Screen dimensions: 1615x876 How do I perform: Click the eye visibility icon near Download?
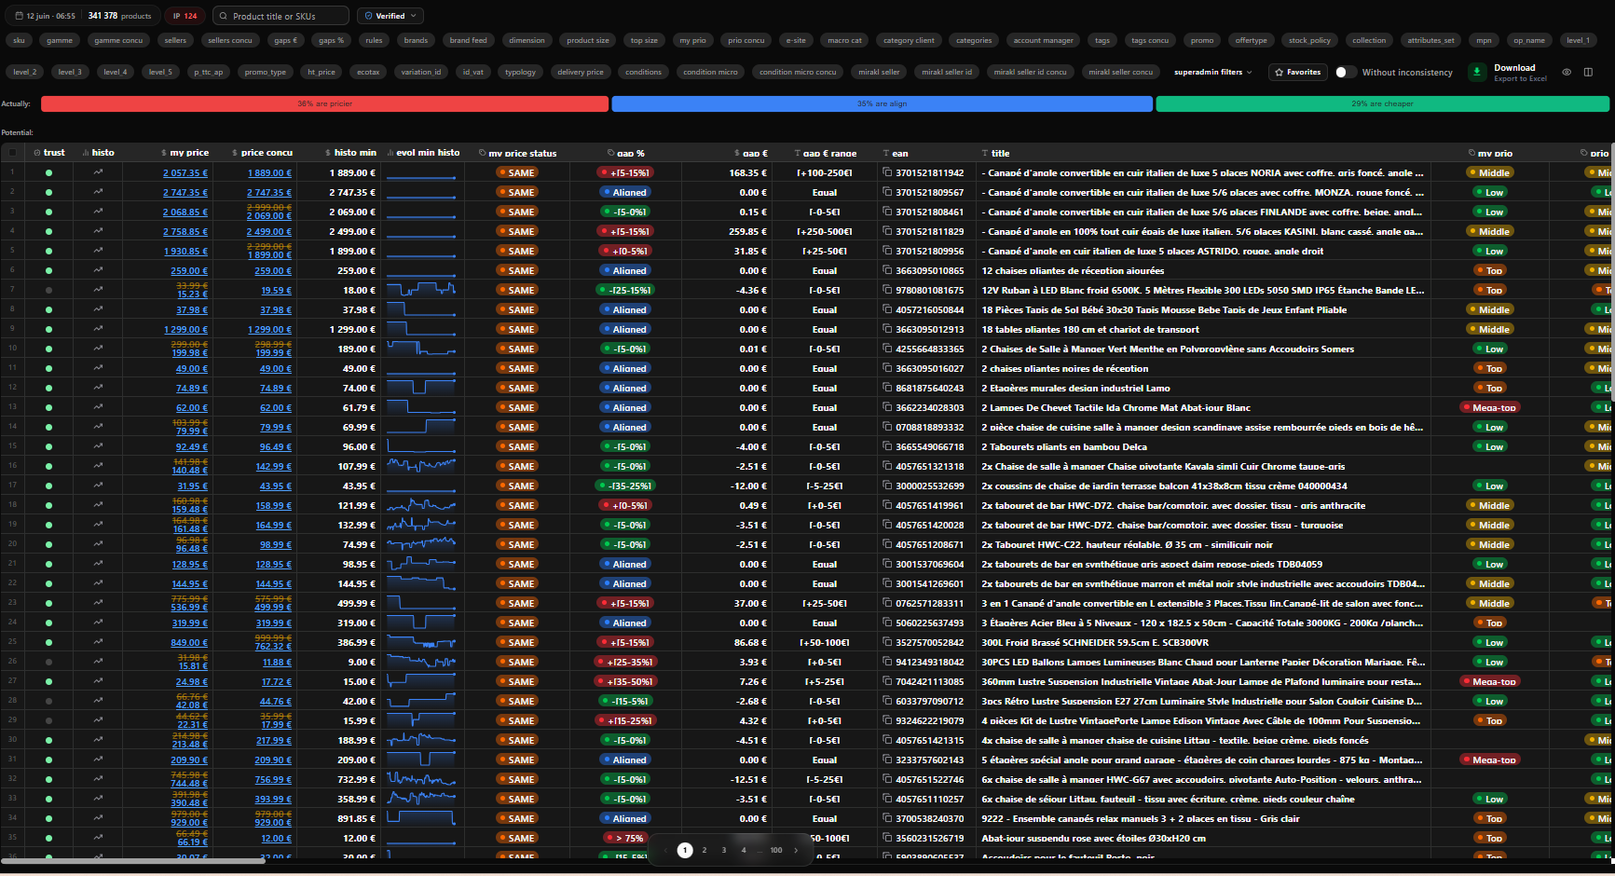tap(1567, 72)
